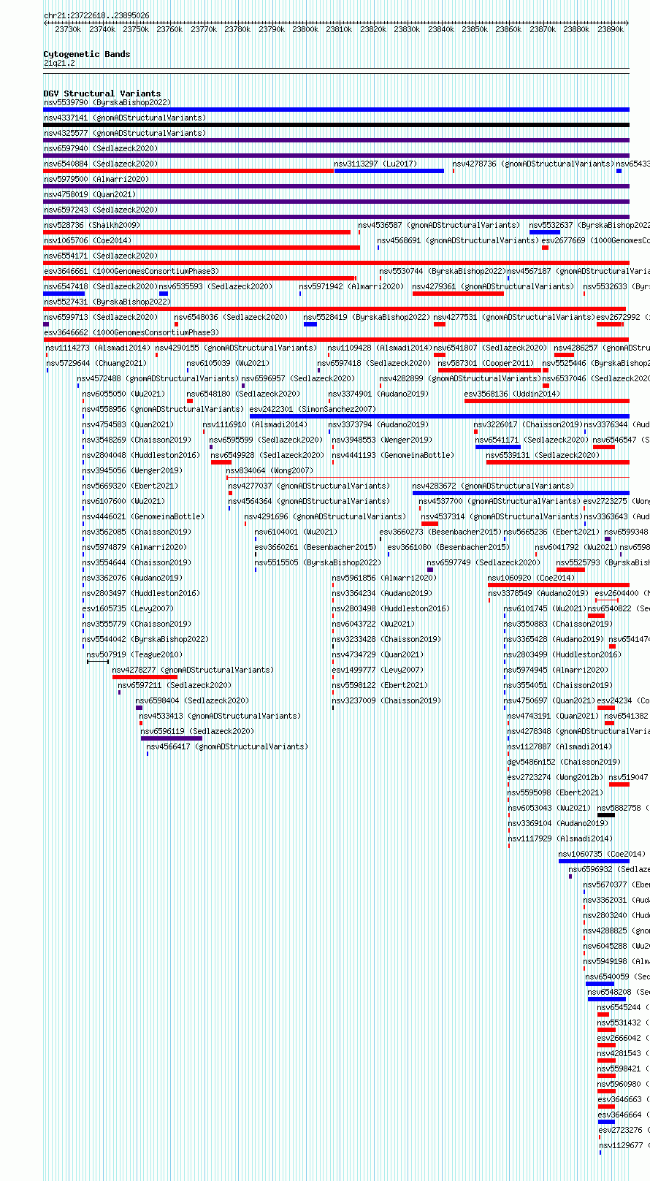Select nsv528736 (Shaikh2009) variant label
650x1181 pixels.
pos(91,225)
